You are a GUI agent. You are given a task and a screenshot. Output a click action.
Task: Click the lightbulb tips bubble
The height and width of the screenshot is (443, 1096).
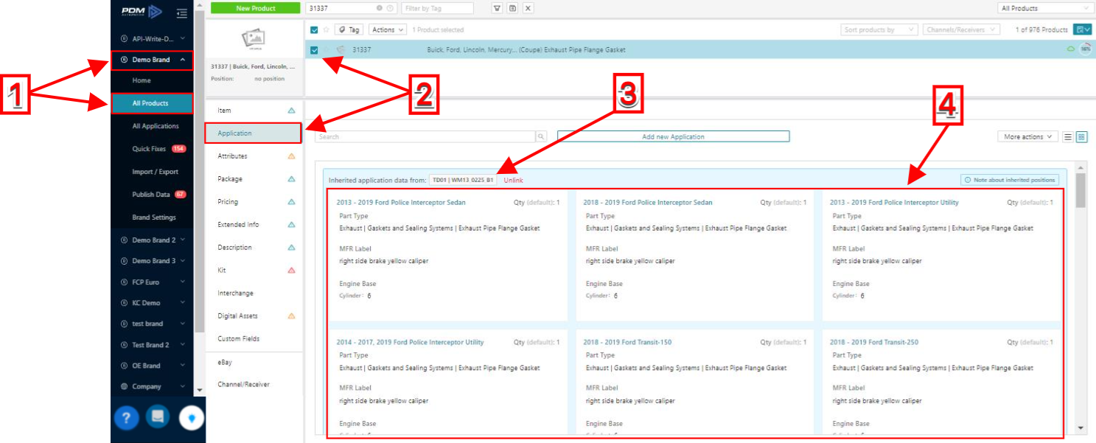click(192, 418)
